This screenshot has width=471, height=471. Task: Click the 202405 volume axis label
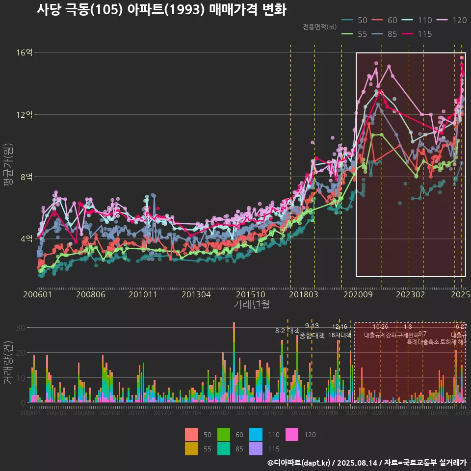click(x=438, y=413)
